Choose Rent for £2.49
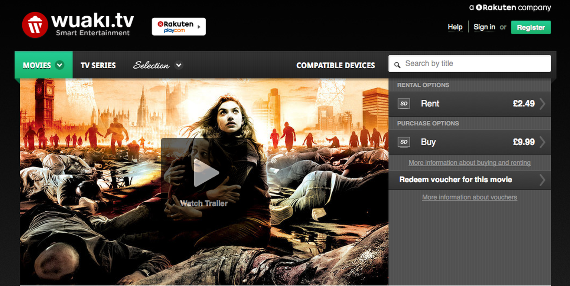The image size is (570, 286). (x=469, y=104)
